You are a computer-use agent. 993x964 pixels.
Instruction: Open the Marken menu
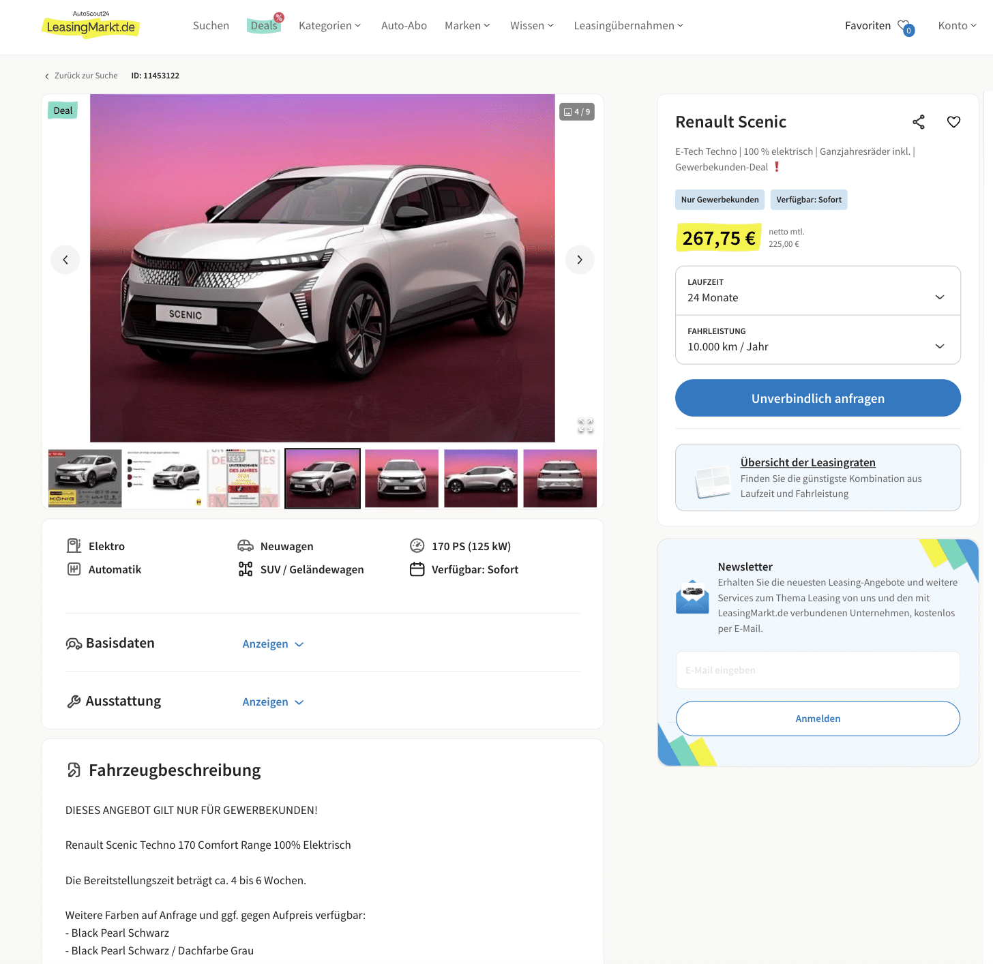(x=467, y=26)
